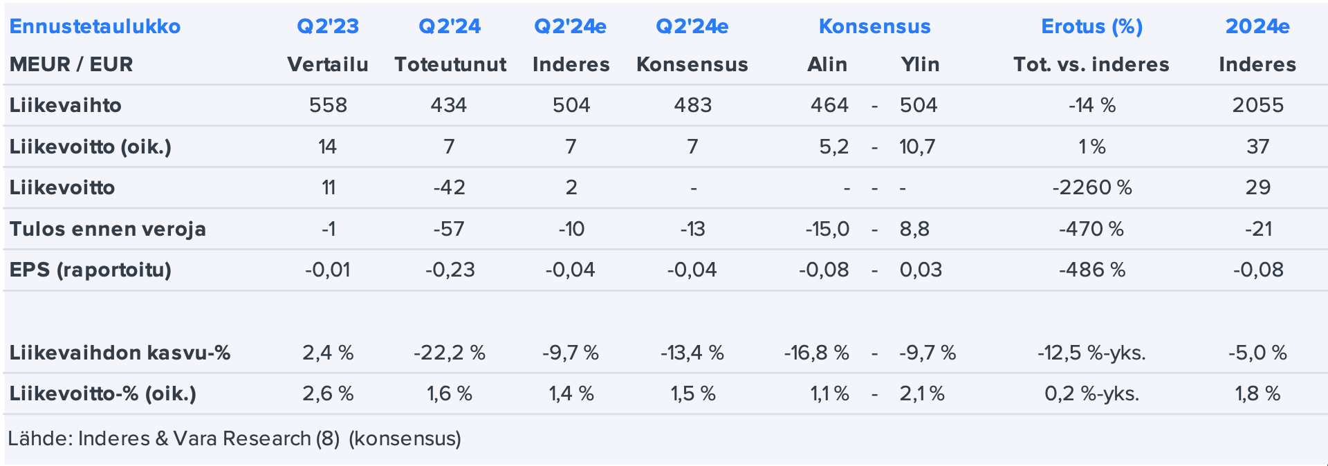Click the -57 pre-tax result cell
This screenshot has width=1328, height=466.
pyautogui.click(x=449, y=229)
